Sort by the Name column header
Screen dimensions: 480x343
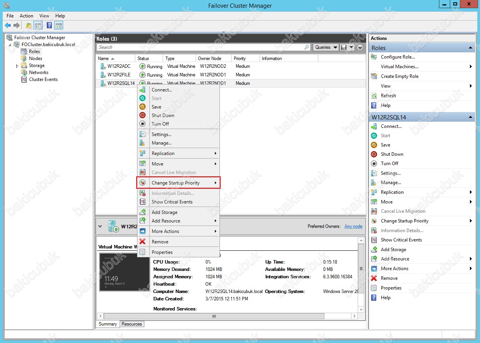click(x=115, y=59)
